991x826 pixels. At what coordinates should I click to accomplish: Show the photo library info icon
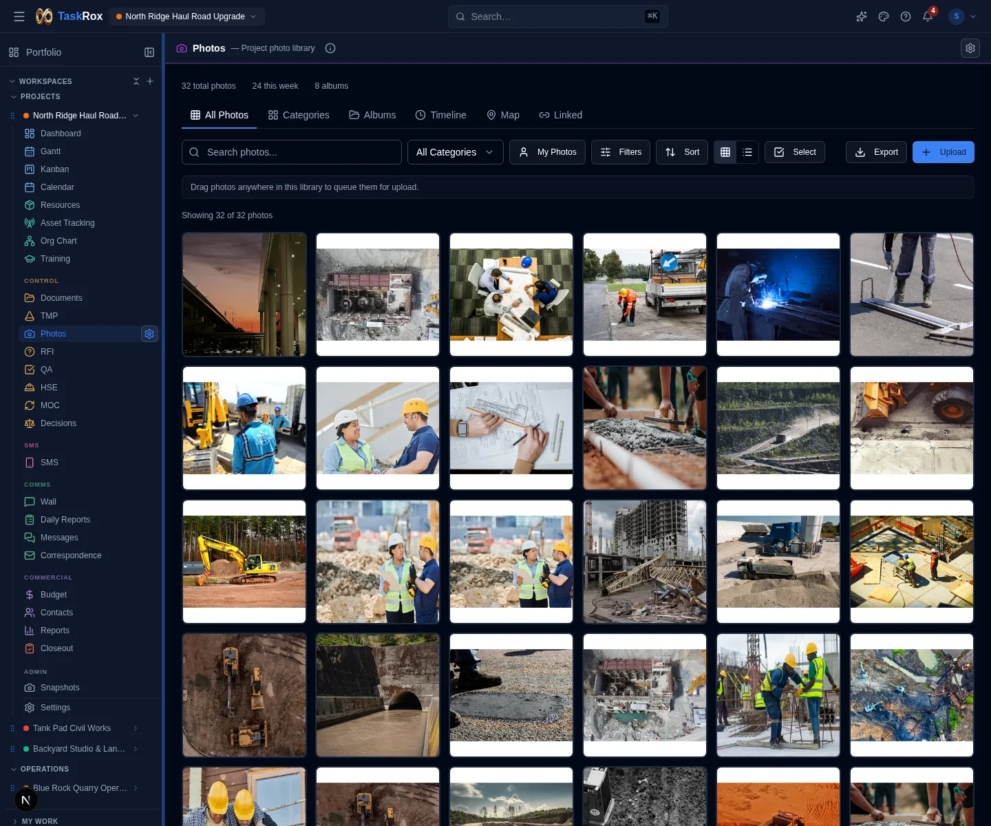(330, 48)
